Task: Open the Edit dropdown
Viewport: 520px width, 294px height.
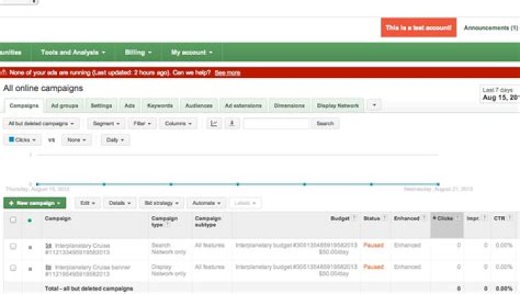Action: (x=87, y=203)
